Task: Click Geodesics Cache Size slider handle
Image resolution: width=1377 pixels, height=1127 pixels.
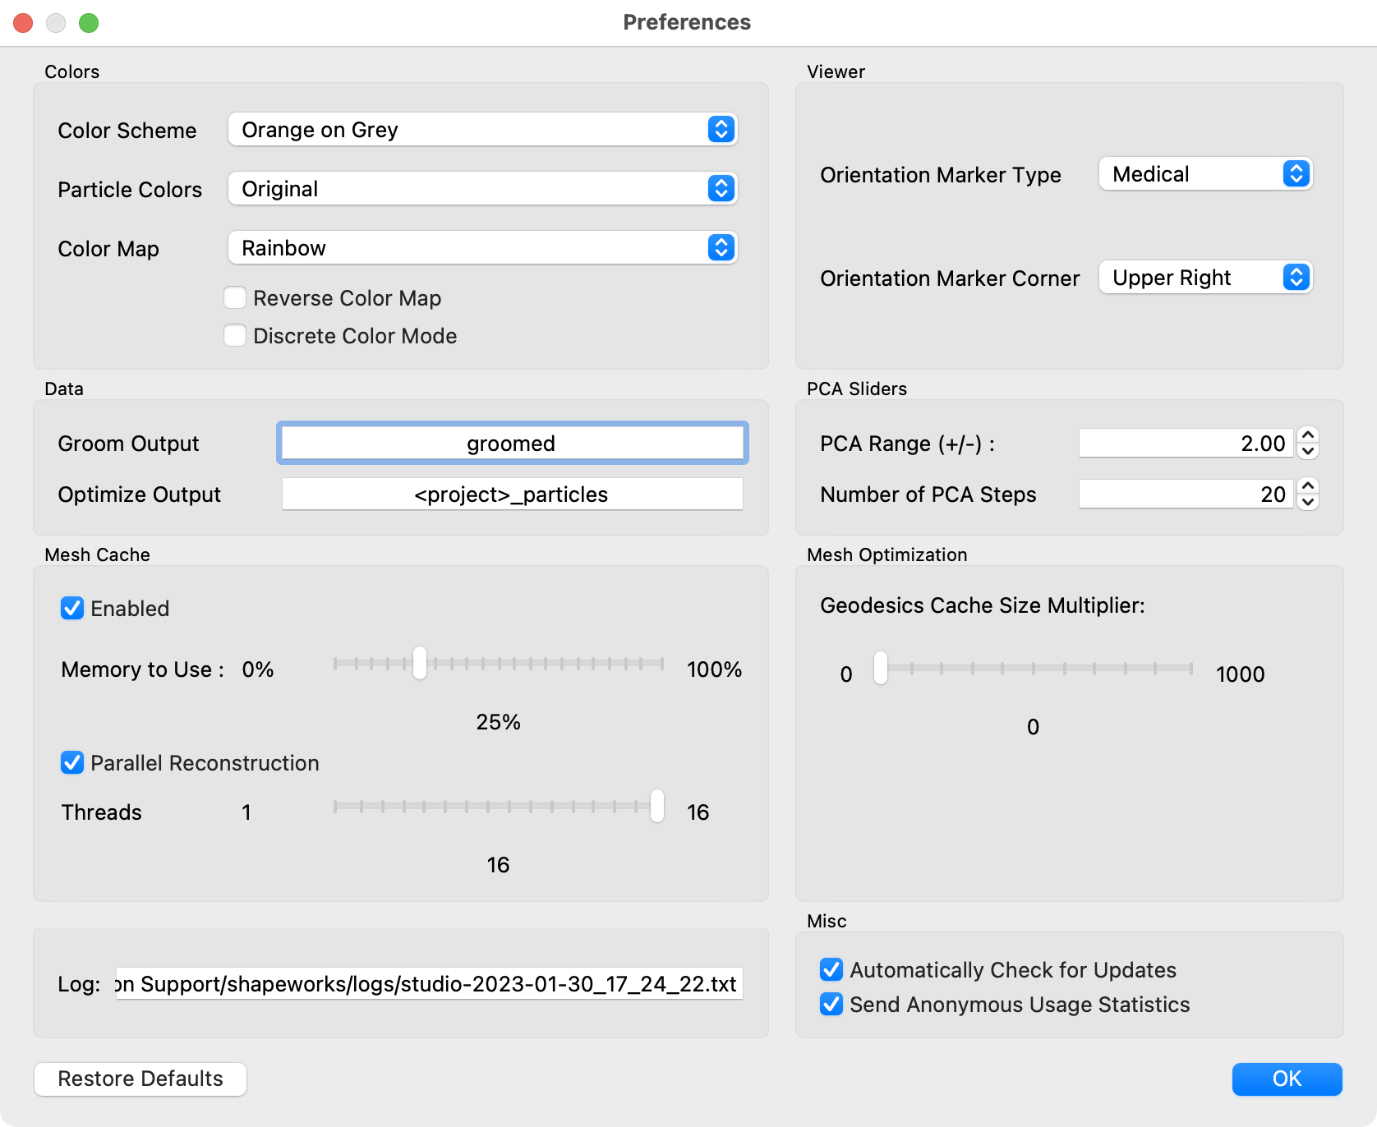Action: [x=881, y=668]
